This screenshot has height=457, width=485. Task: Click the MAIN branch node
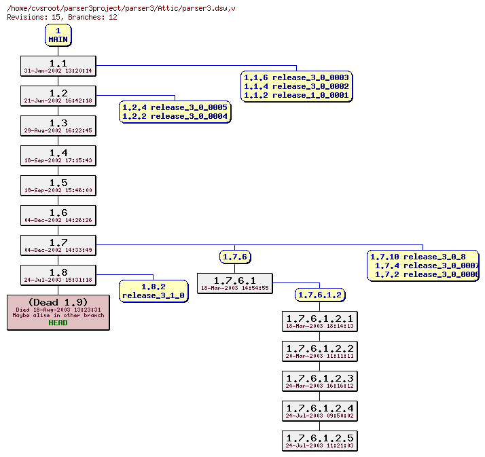click(58, 35)
